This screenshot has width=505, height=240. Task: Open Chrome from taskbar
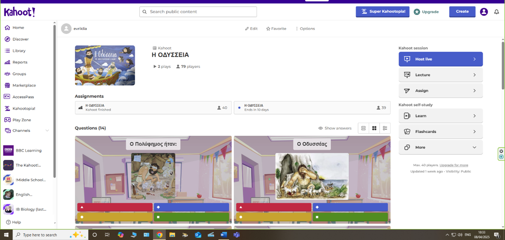tap(159, 235)
